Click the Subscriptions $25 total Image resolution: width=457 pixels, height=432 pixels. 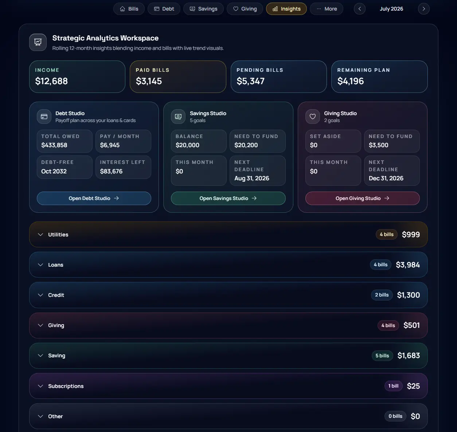tap(413, 386)
